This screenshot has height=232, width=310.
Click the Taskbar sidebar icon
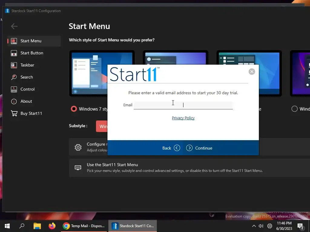14,65
